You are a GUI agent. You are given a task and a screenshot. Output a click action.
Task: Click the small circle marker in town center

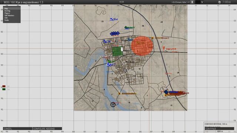point(125,71)
